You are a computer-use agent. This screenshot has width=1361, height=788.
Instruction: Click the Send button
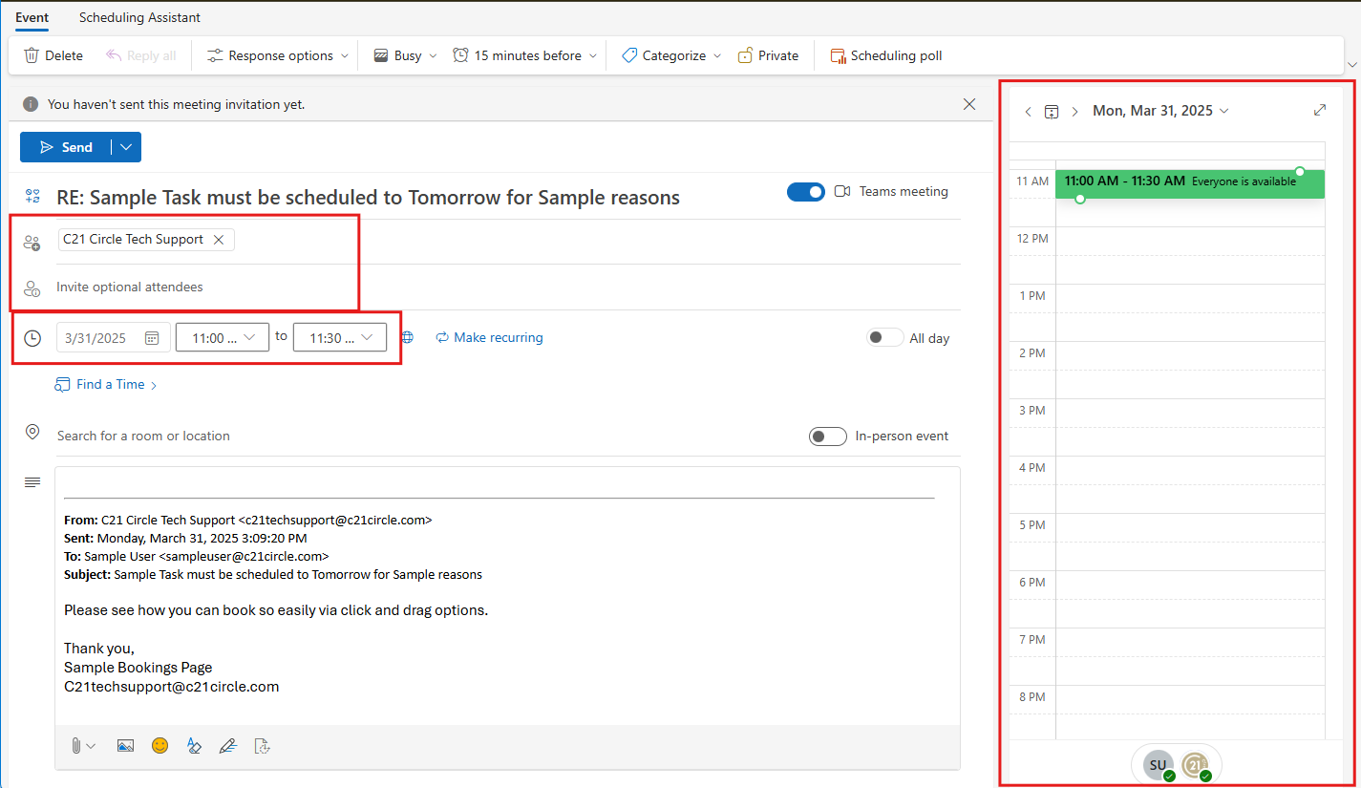pyautogui.click(x=66, y=147)
